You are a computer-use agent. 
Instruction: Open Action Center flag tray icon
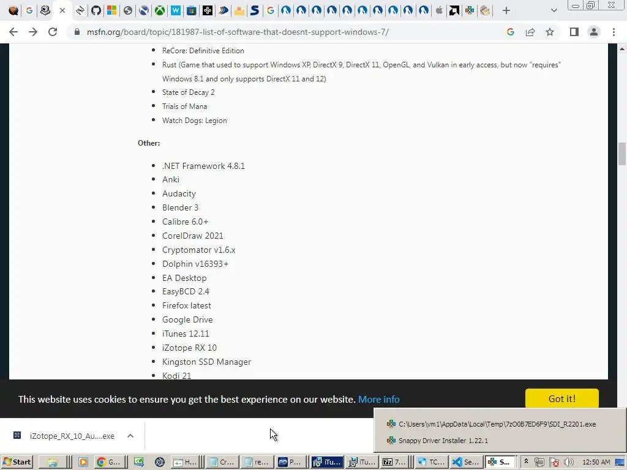tap(554, 462)
